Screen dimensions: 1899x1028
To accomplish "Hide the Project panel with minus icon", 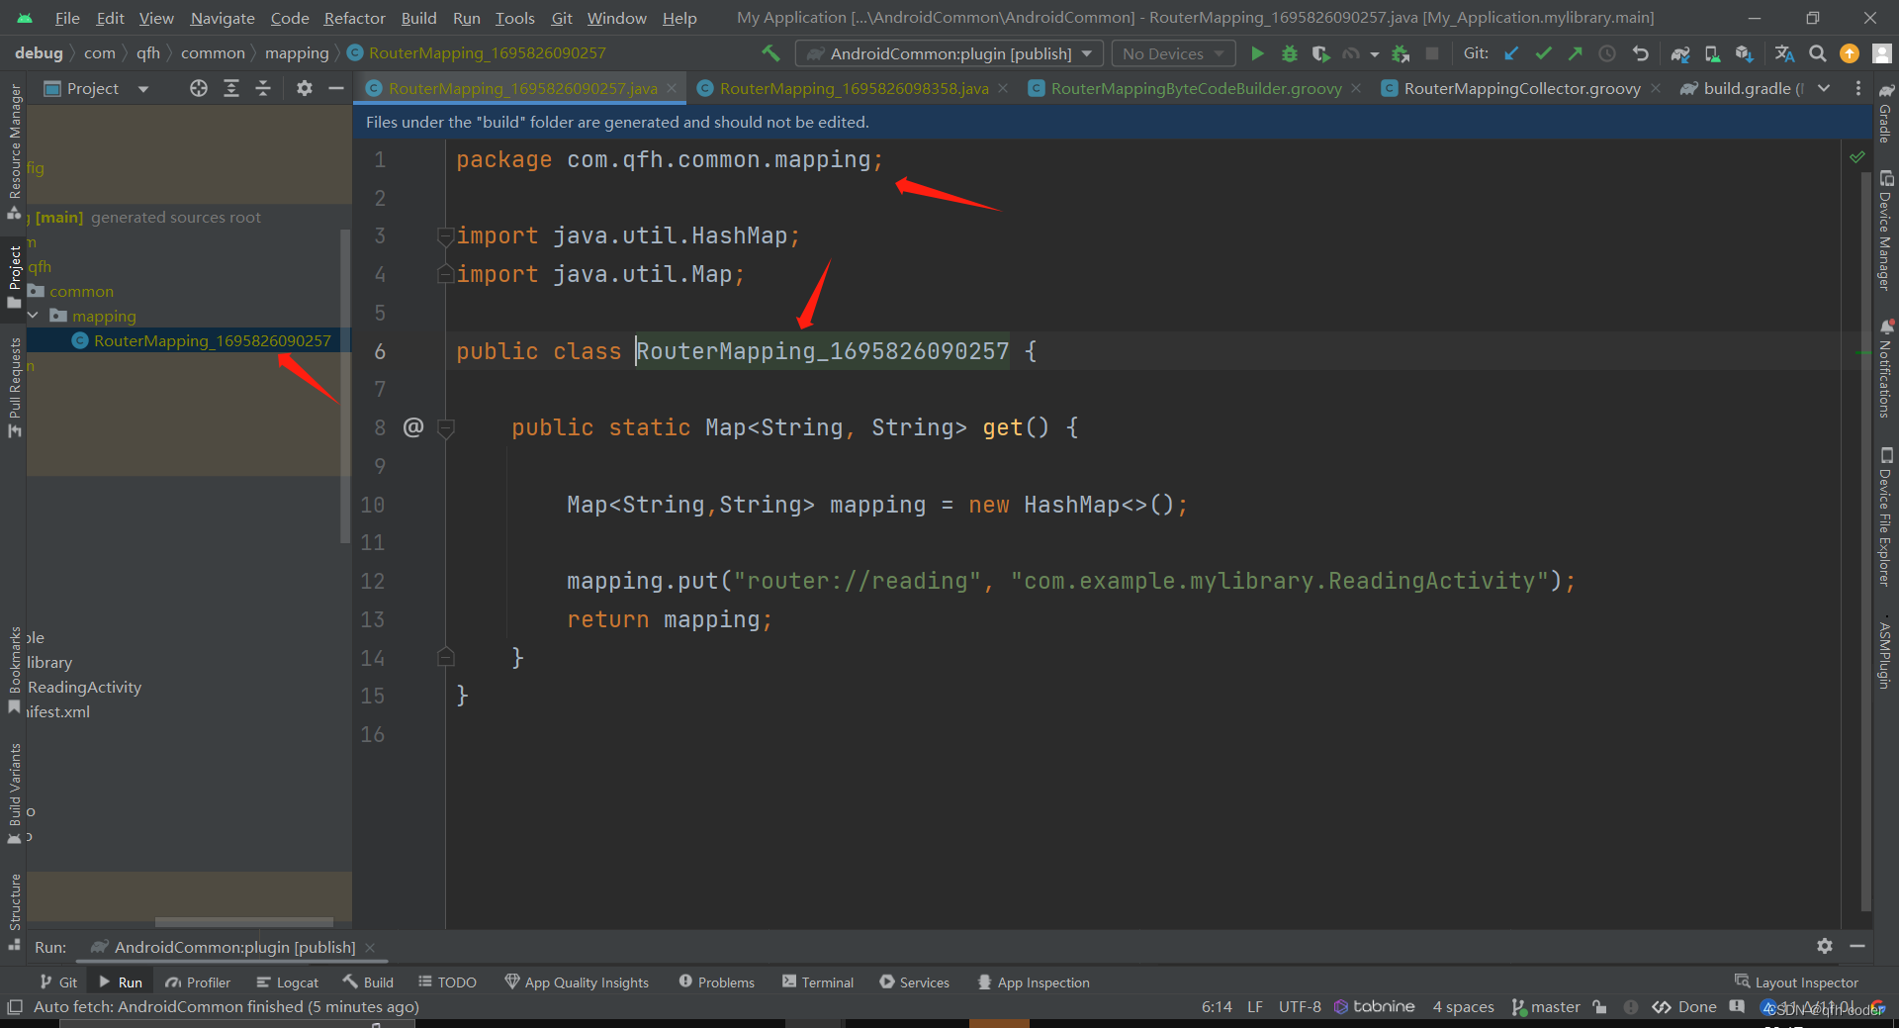I will (336, 88).
